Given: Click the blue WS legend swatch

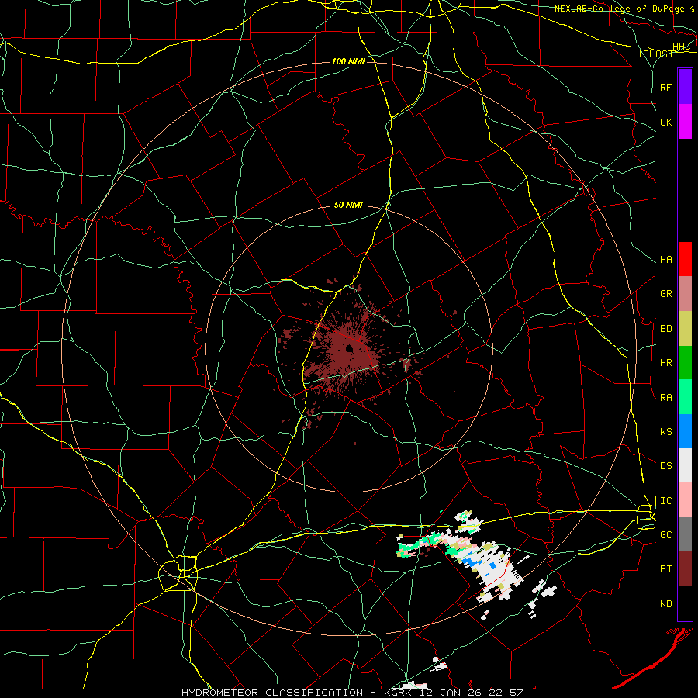Looking at the screenshot, I should click(x=685, y=431).
